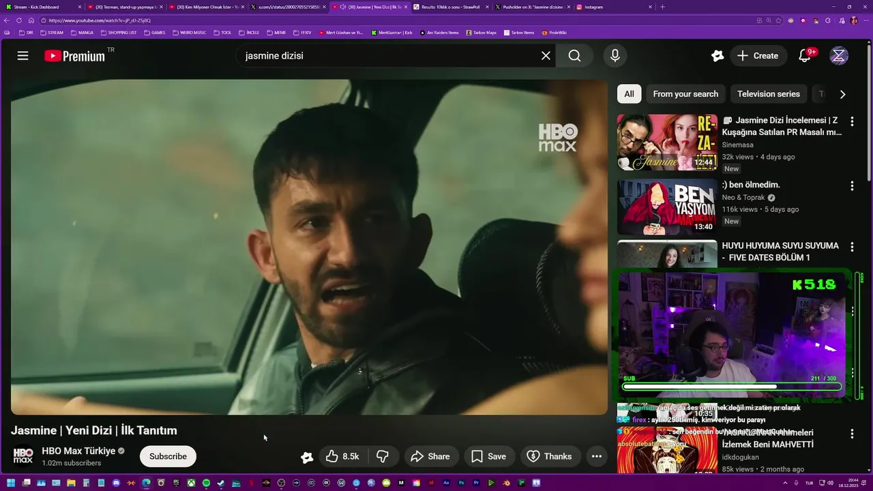Open a new browser tab
This screenshot has height=491, width=873.
662,7
